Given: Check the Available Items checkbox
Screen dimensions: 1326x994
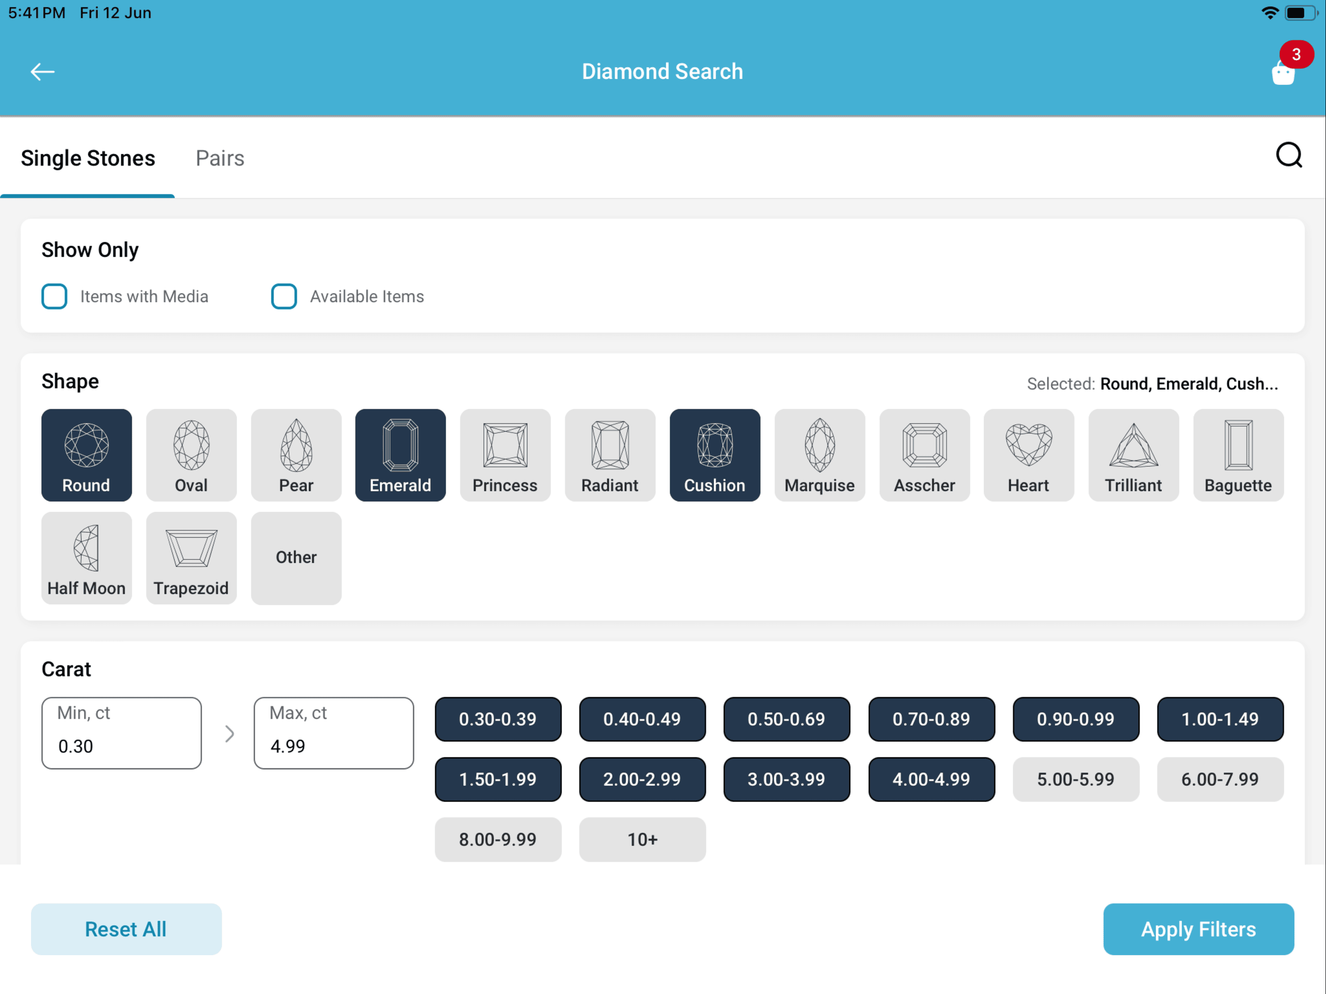Looking at the screenshot, I should click(284, 296).
